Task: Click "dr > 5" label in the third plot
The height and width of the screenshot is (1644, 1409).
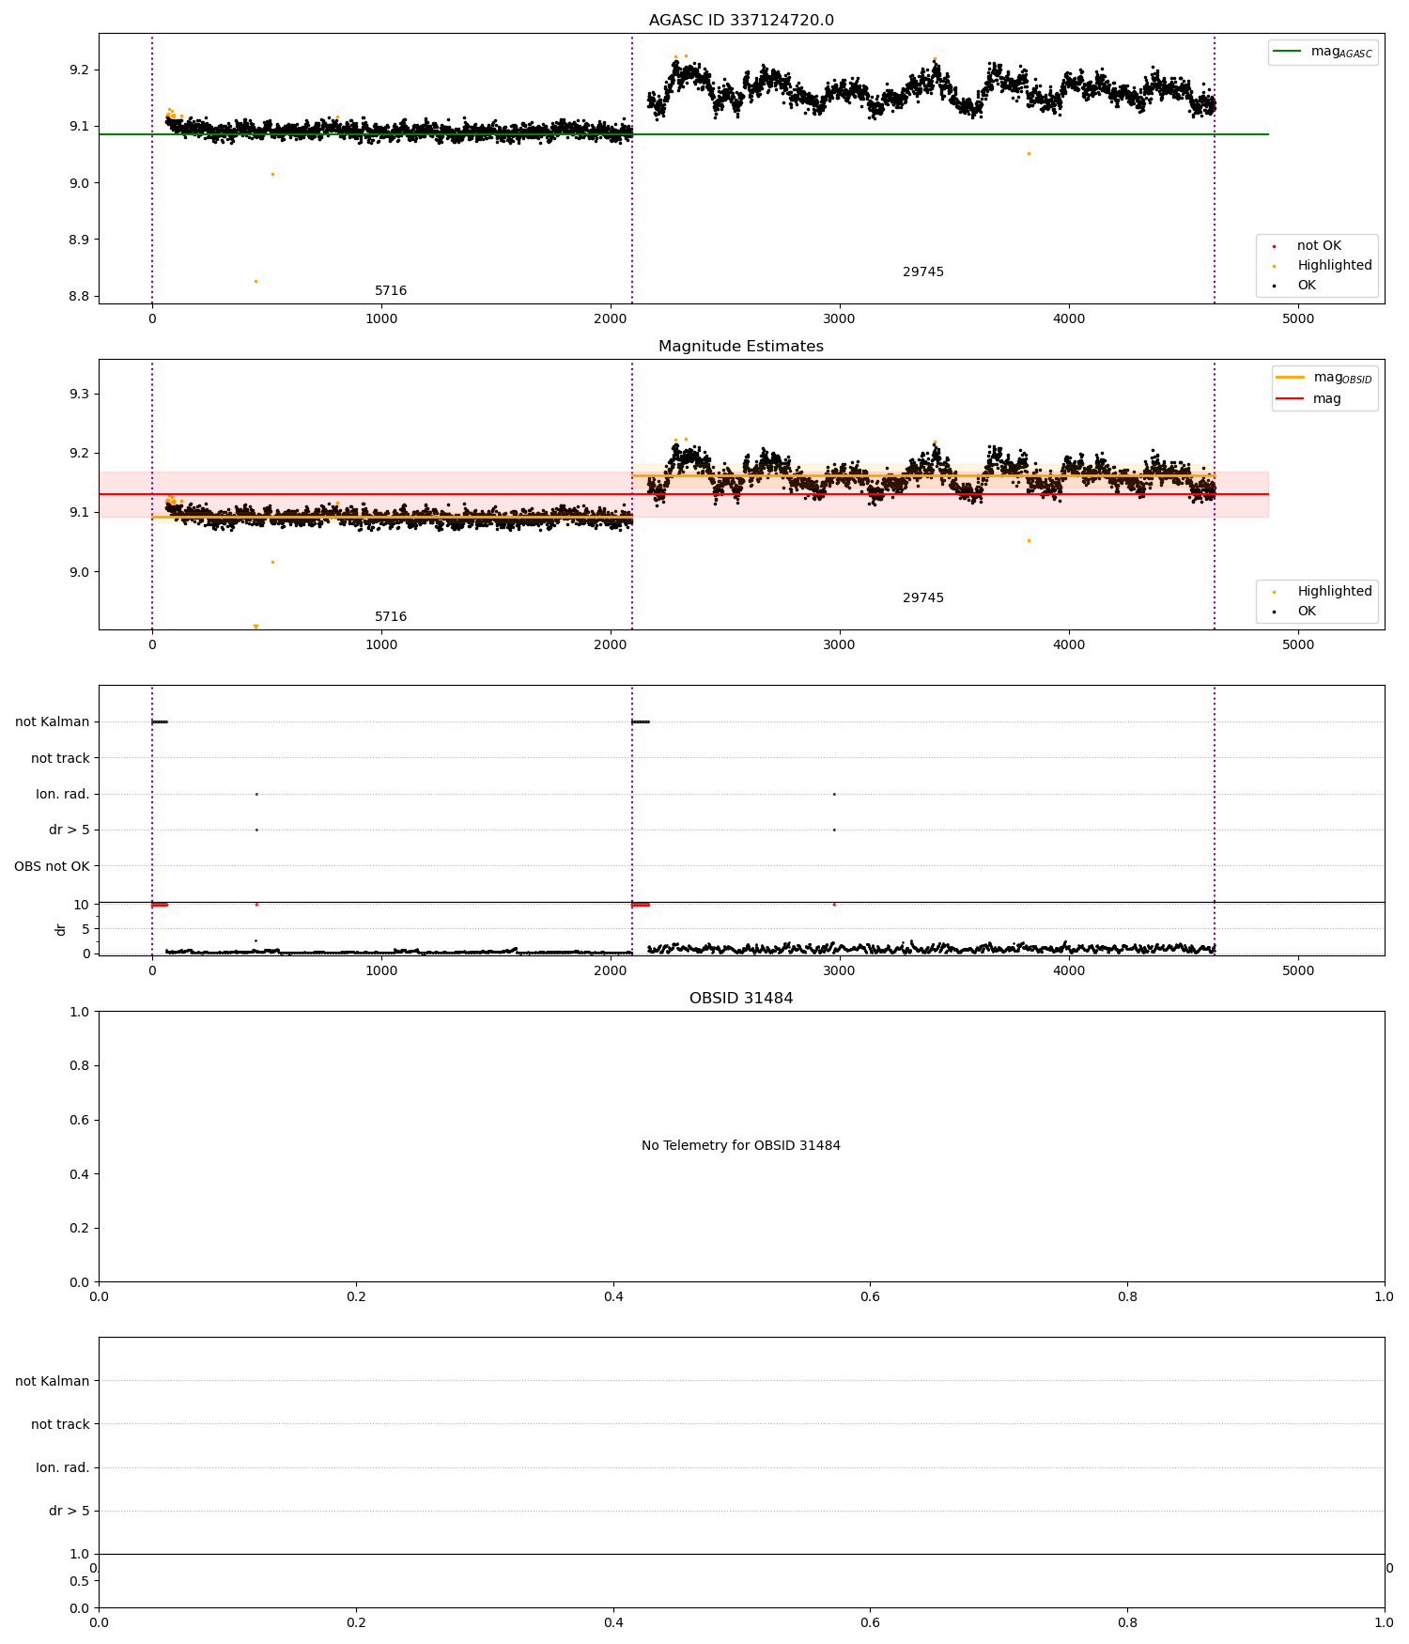Action: coord(70,830)
